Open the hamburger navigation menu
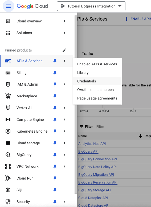 tap(9, 6)
